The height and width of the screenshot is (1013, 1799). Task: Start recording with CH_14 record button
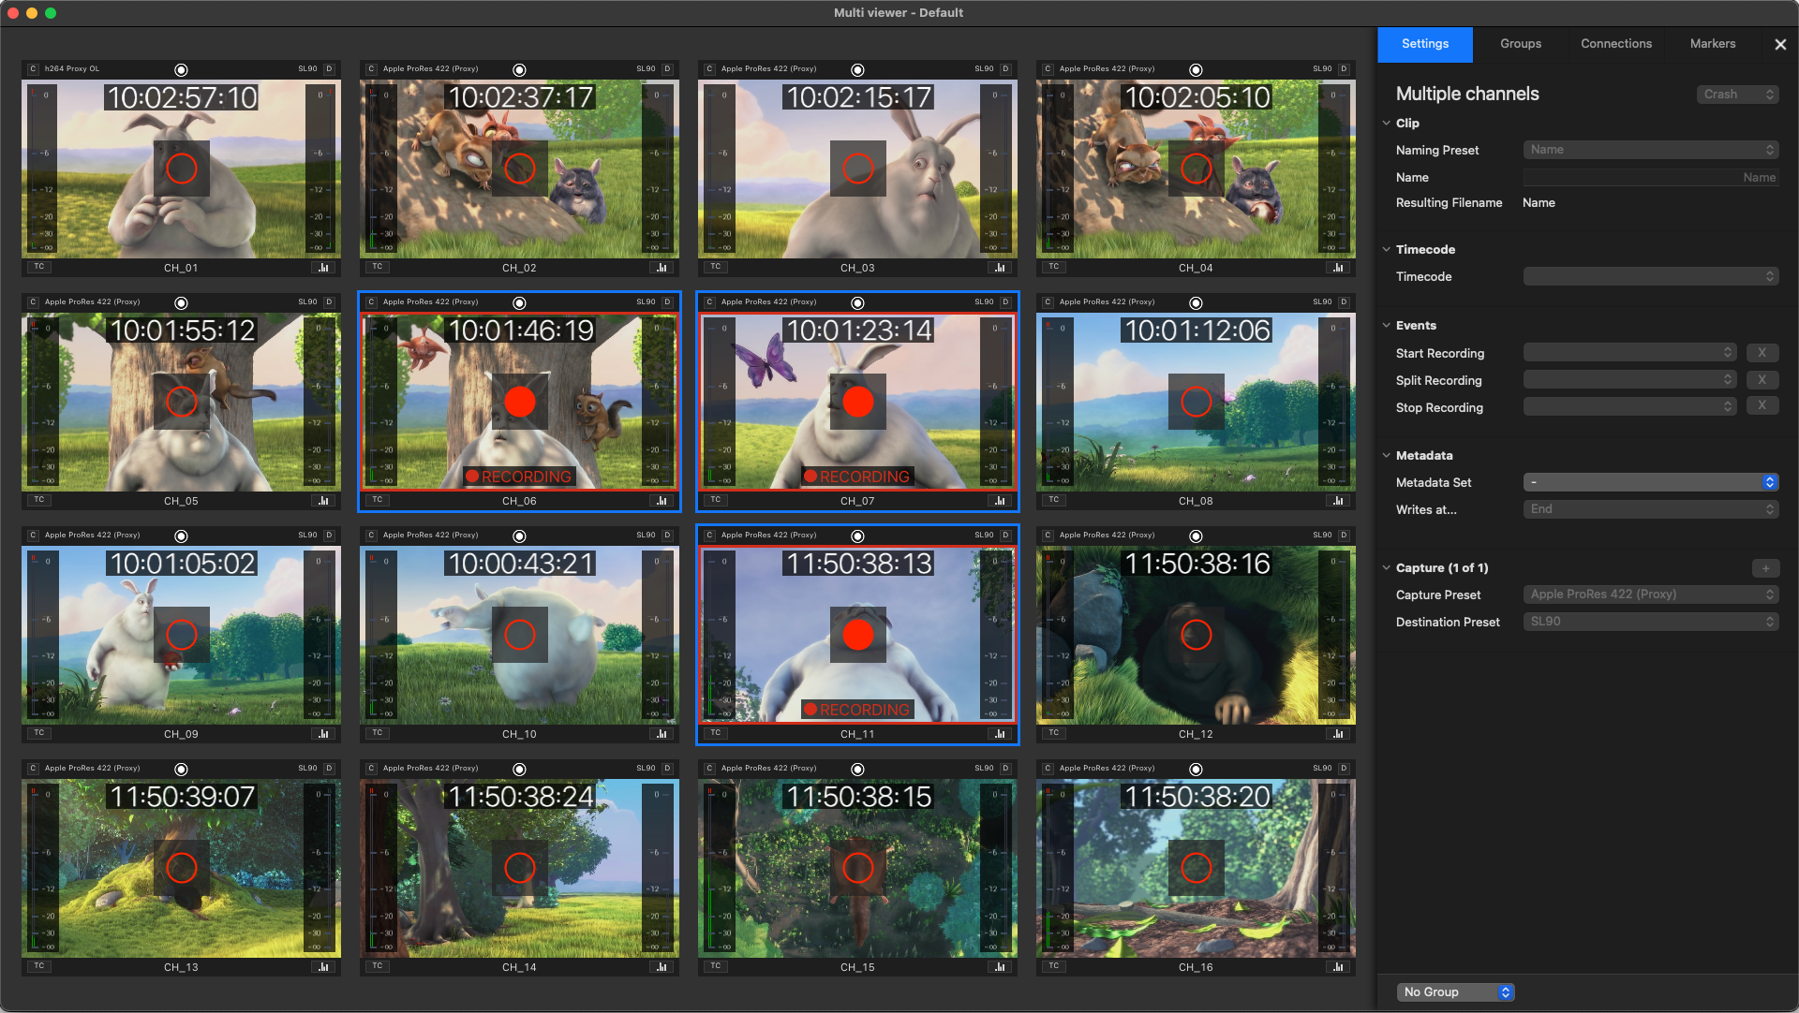pos(520,868)
